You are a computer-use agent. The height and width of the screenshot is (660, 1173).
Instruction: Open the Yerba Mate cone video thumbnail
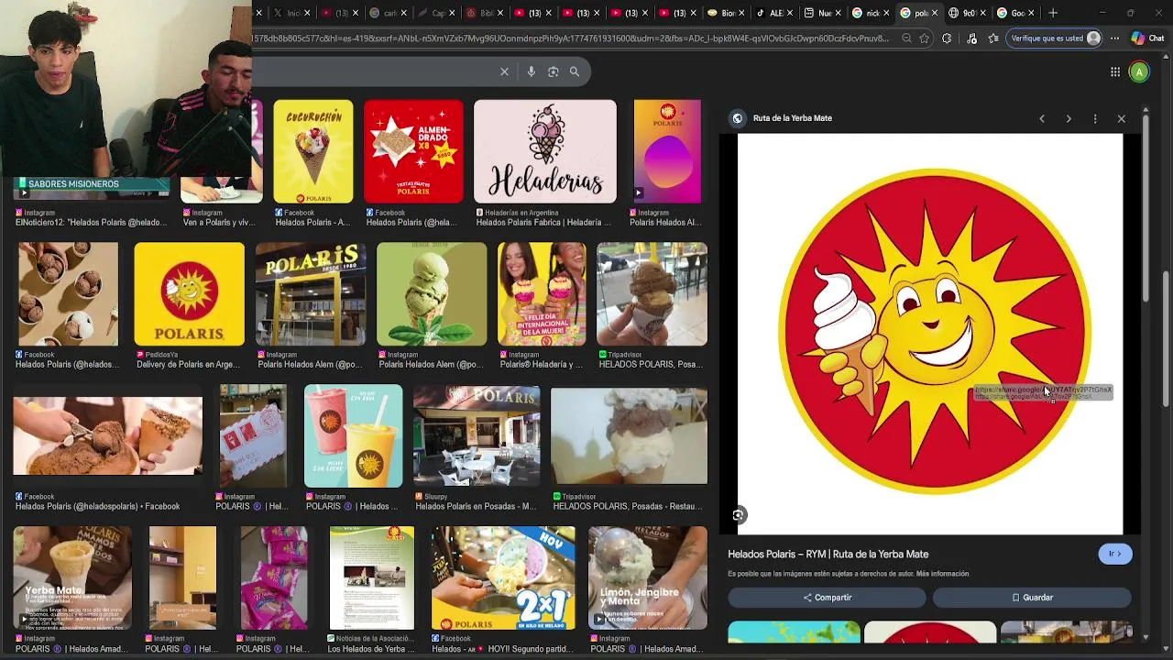pyautogui.click(x=72, y=577)
